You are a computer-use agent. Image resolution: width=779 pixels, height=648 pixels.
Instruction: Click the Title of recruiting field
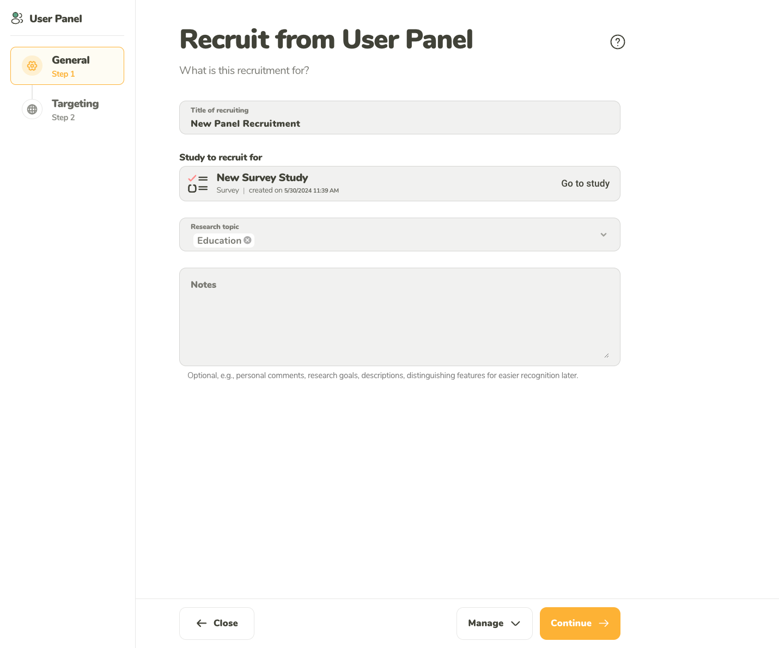pos(399,118)
